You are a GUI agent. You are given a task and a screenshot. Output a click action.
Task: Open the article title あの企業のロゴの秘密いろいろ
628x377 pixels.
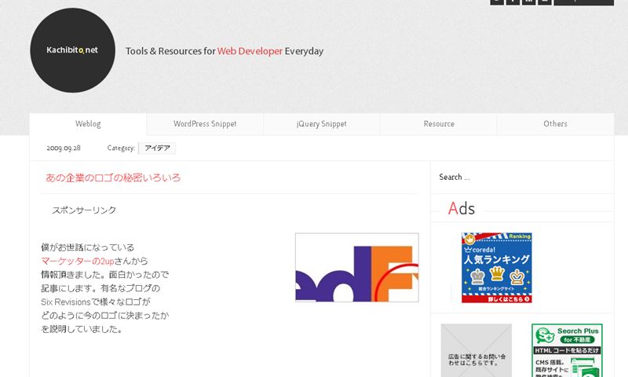[x=113, y=178]
